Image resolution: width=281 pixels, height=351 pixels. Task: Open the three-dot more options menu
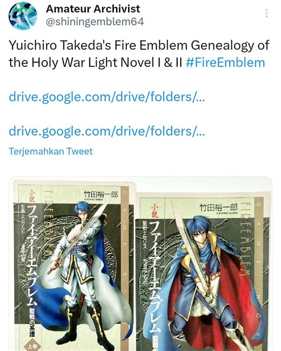point(266,14)
